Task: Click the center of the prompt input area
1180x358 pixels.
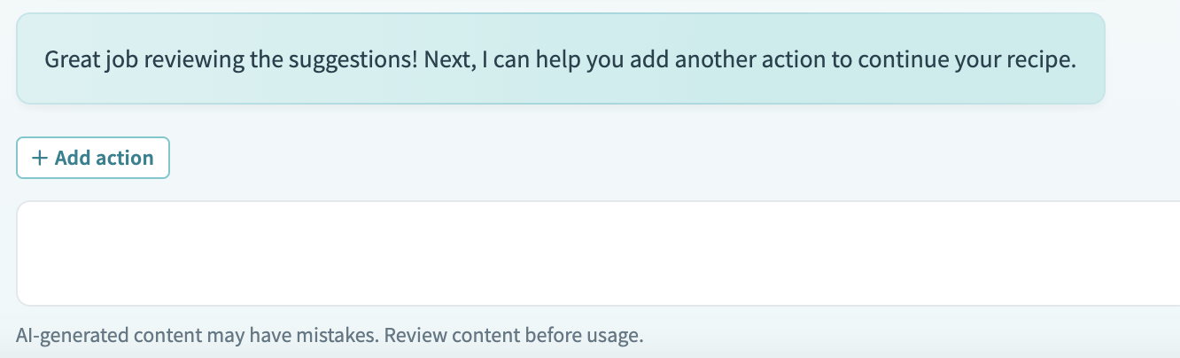Action: [598, 253]
